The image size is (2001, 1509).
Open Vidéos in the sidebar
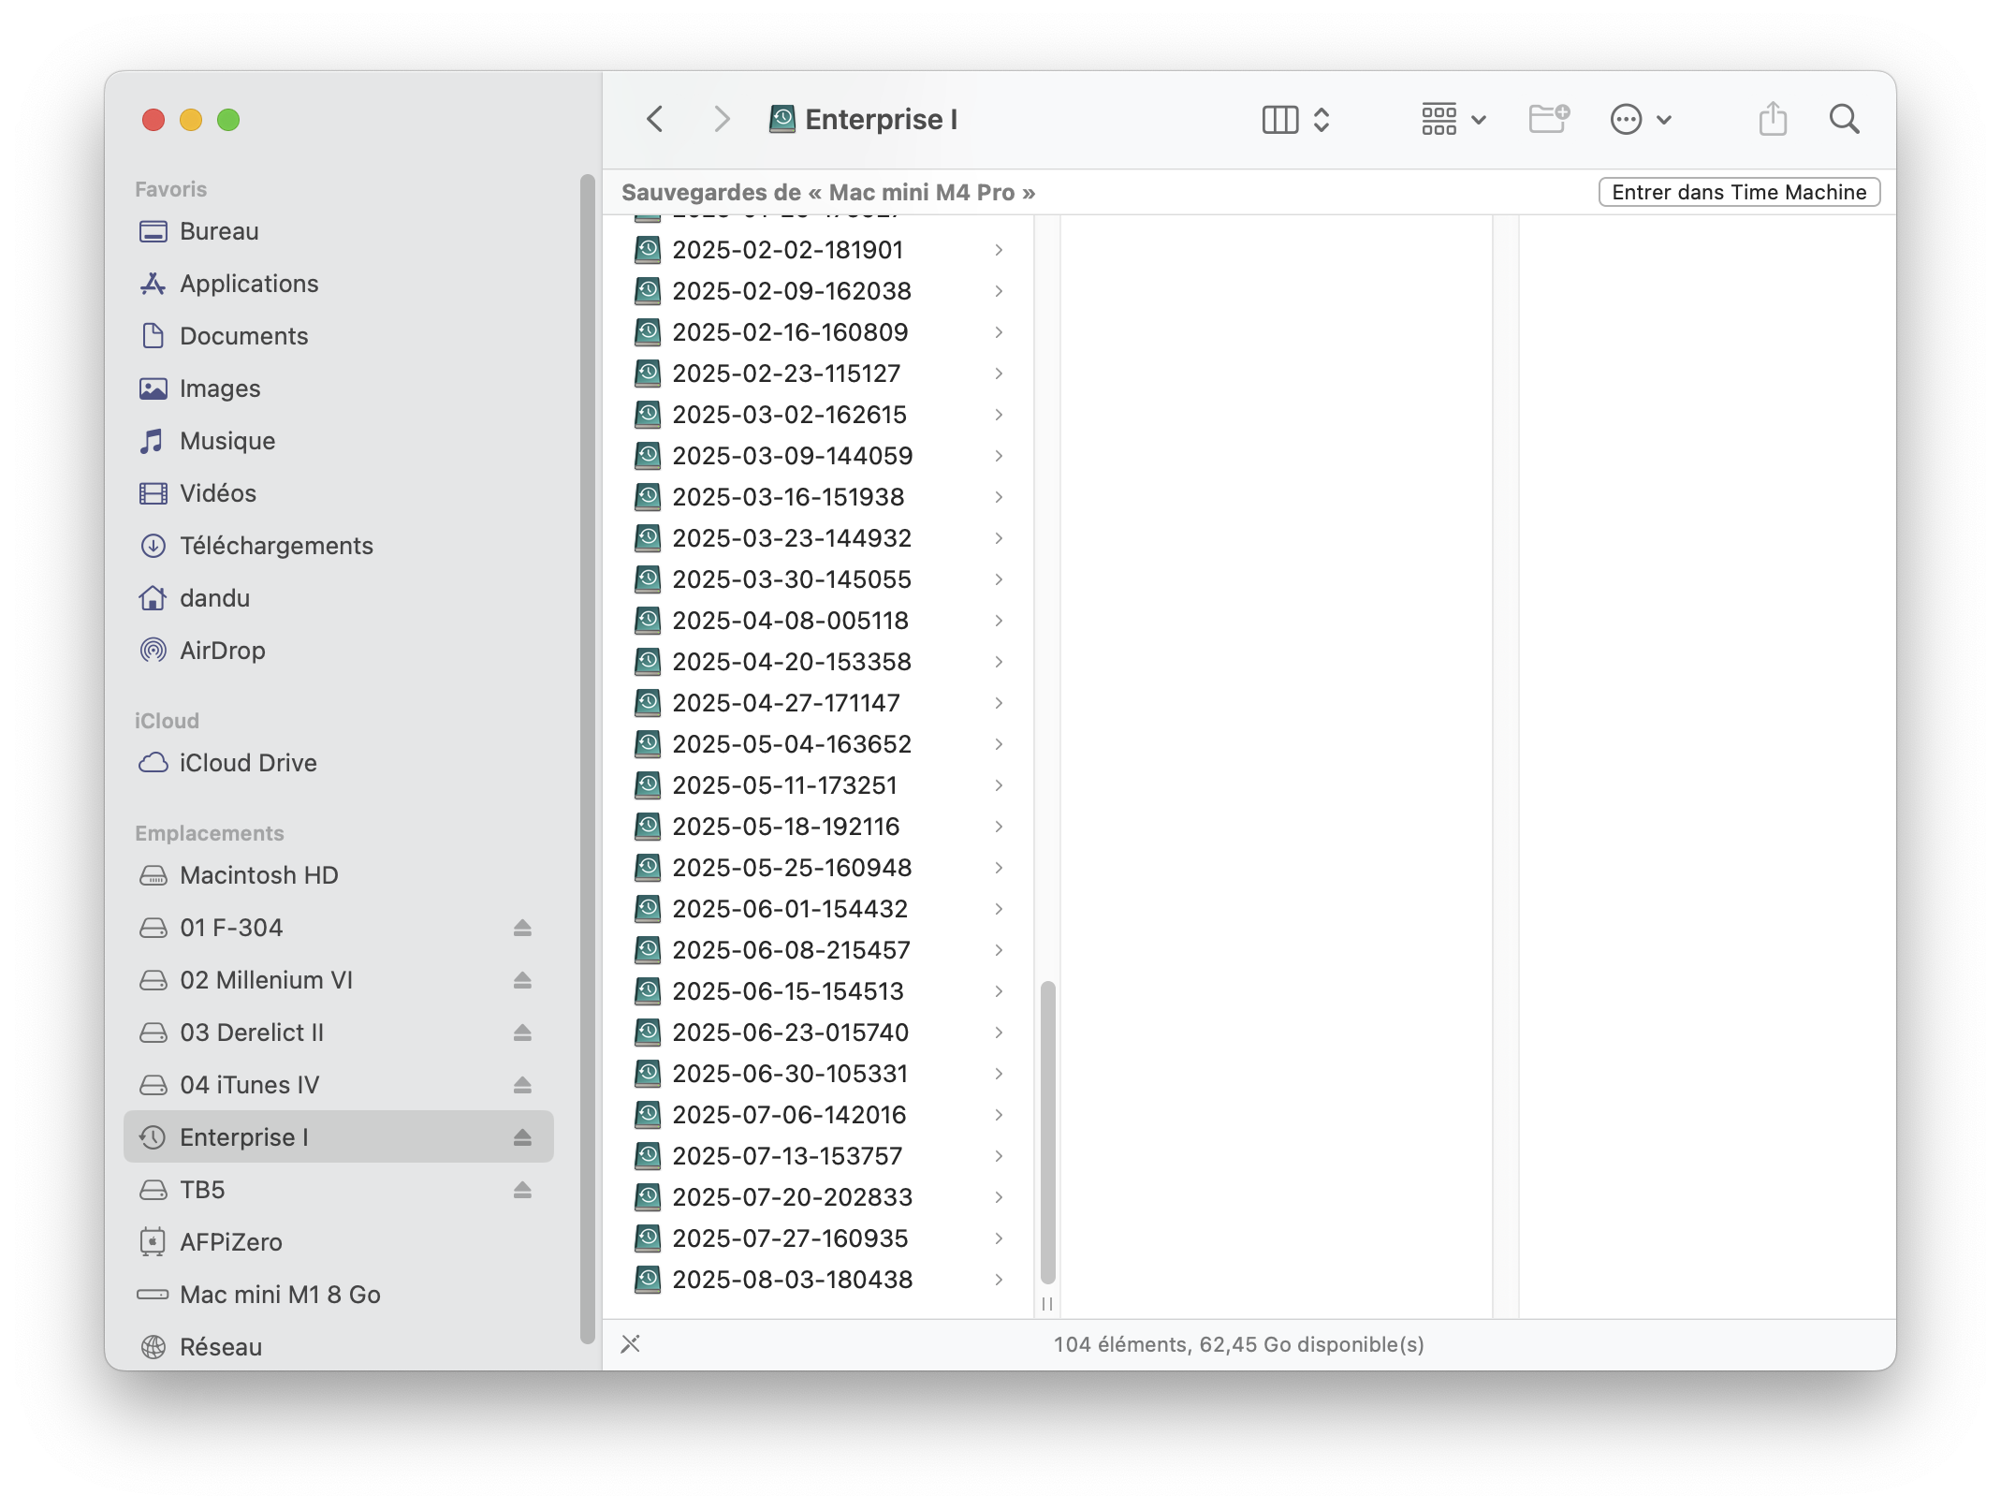click(x=339, y=493)
